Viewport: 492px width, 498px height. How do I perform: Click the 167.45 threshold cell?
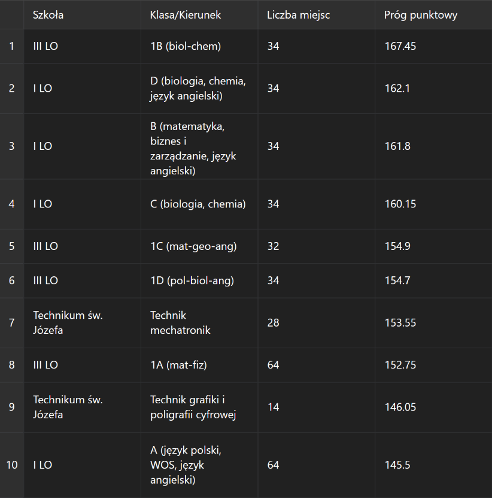(433, 46)
